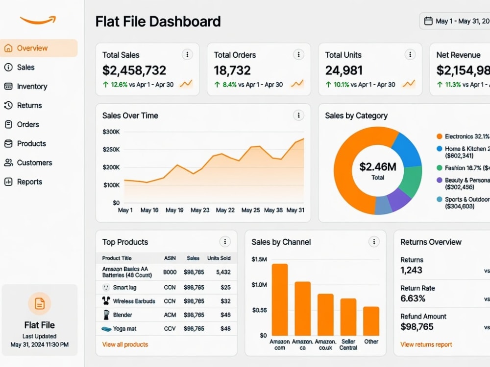Open the date range picker

coord(455,21)
